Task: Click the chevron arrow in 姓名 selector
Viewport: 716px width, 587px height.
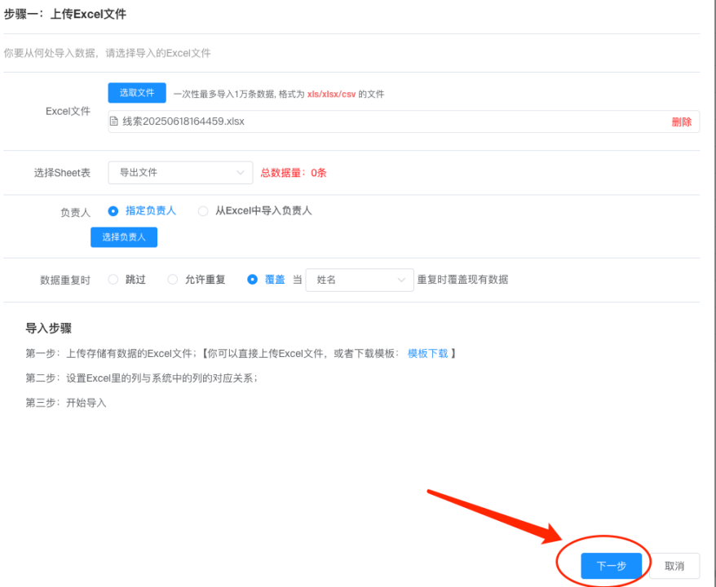Action: (x=401, y=280)
